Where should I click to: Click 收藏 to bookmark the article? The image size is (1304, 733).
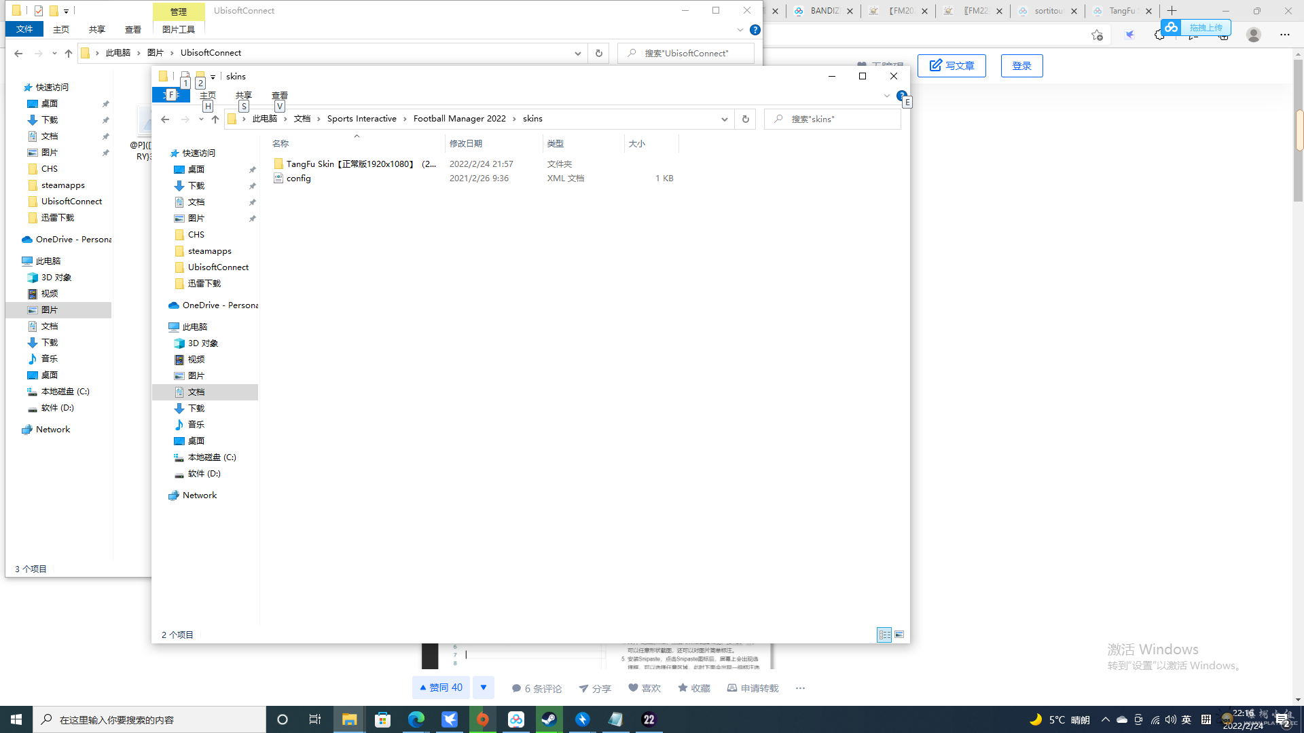tap(694, 688)
